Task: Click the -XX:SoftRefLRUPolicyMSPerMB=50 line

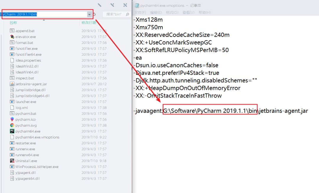Action: 181,50
